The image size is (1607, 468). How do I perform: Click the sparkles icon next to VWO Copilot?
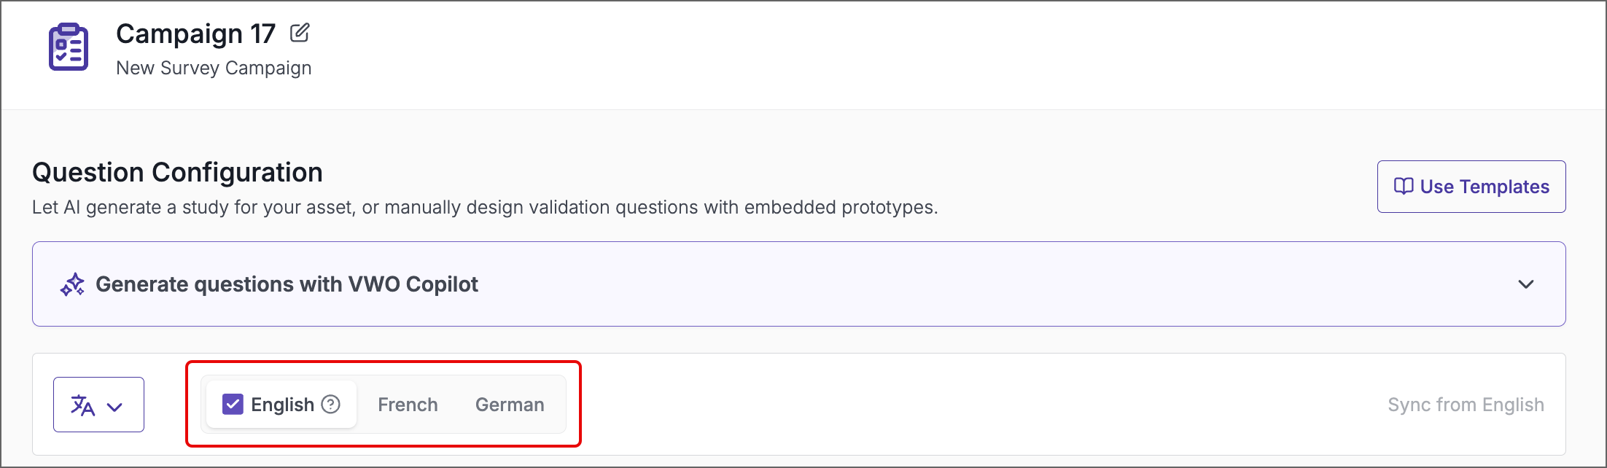coord(73,284)
